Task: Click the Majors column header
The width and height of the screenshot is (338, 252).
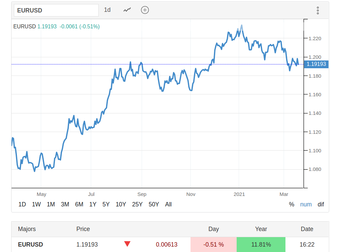Action: (27, 229)
